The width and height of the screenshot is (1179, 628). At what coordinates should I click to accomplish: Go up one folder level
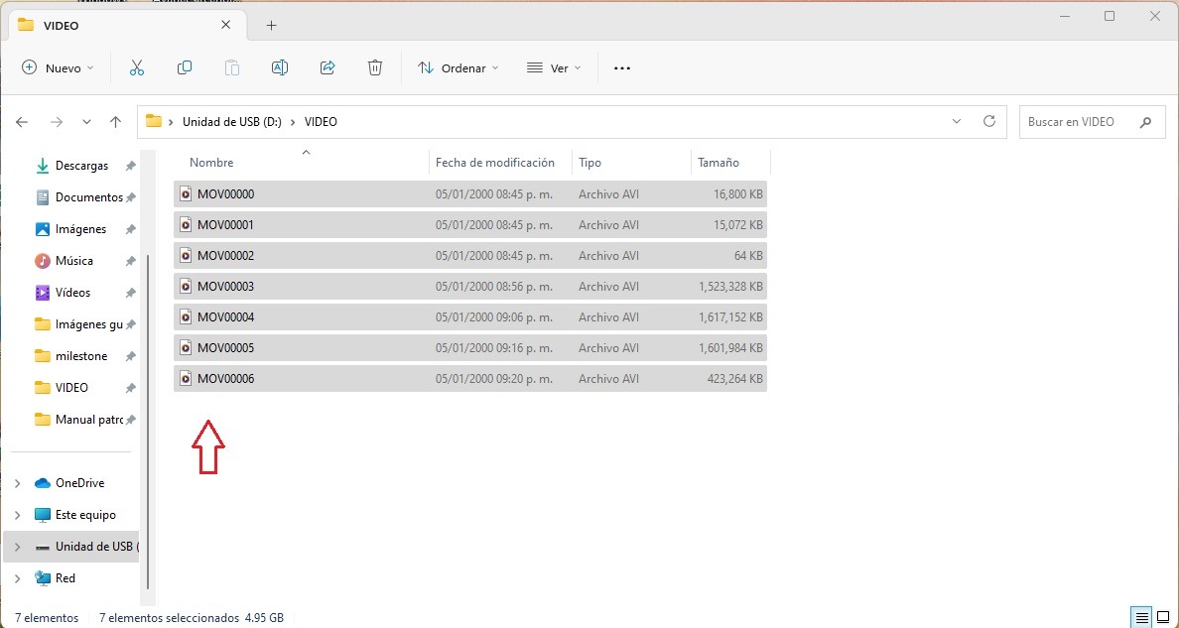point(115,122)
